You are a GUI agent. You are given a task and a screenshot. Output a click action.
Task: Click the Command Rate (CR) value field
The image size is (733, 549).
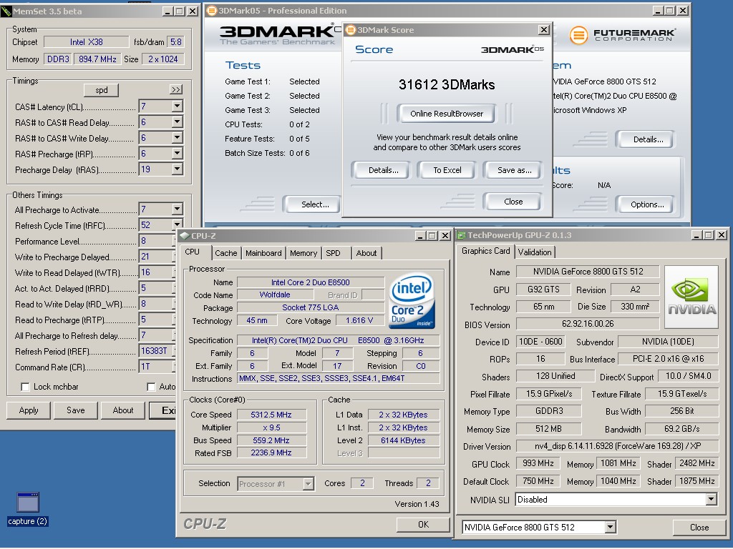click(x=157, y=367)
